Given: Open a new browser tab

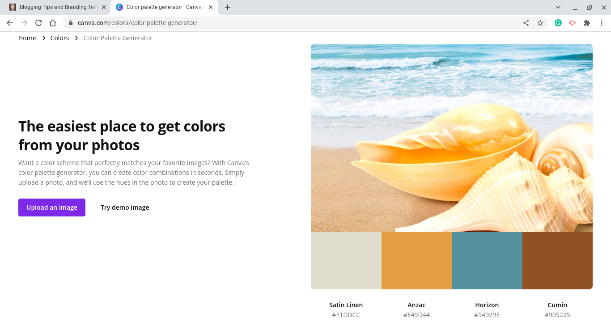Looking at the screenshot, I should 228,7.
